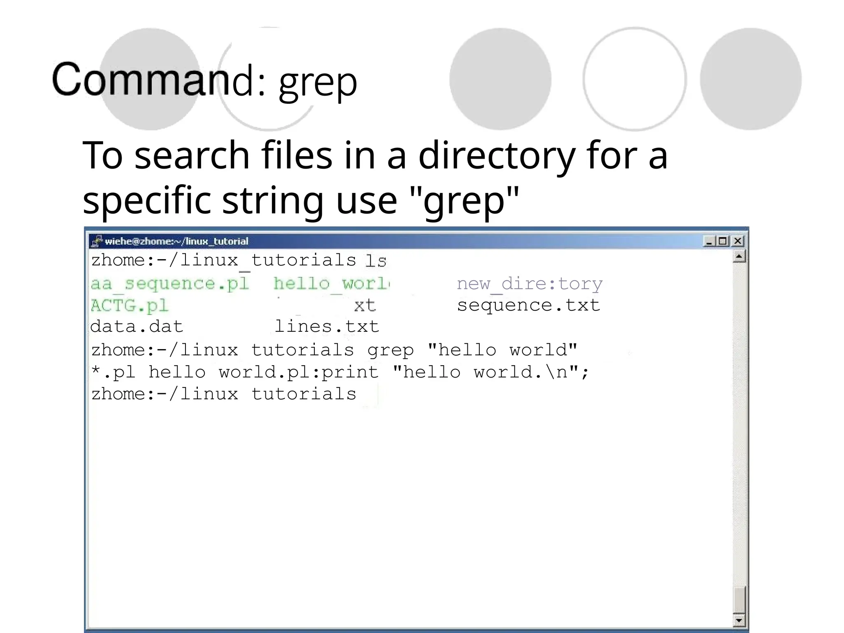Select the file name 'ACTG.pl'
This screenshot has width=844, height=633.
tap(129, 306)
